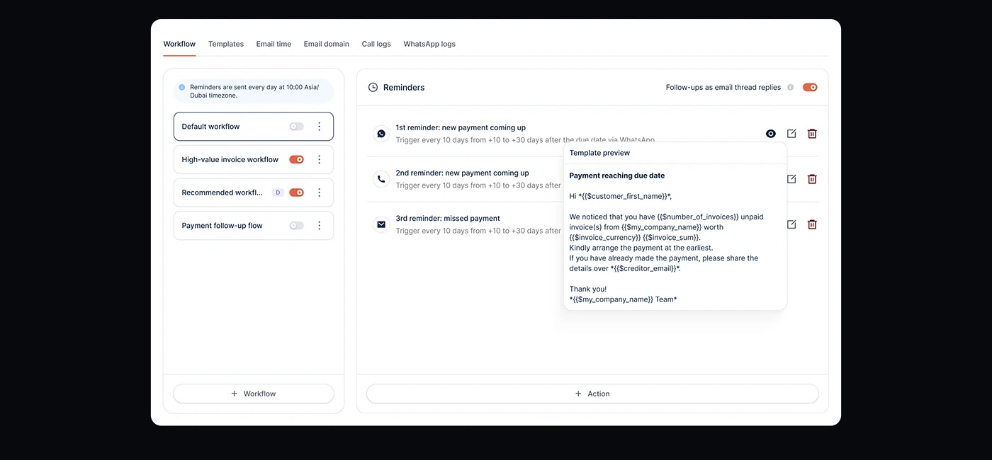Switch to the Templates tab
Screen dimensions: 992x460
click(226, 44)
